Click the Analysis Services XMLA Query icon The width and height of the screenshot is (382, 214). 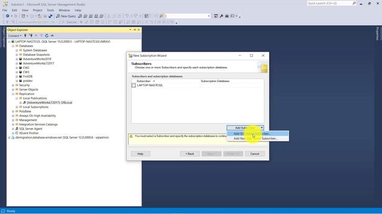pyautogui.click(x=96, y=16)
